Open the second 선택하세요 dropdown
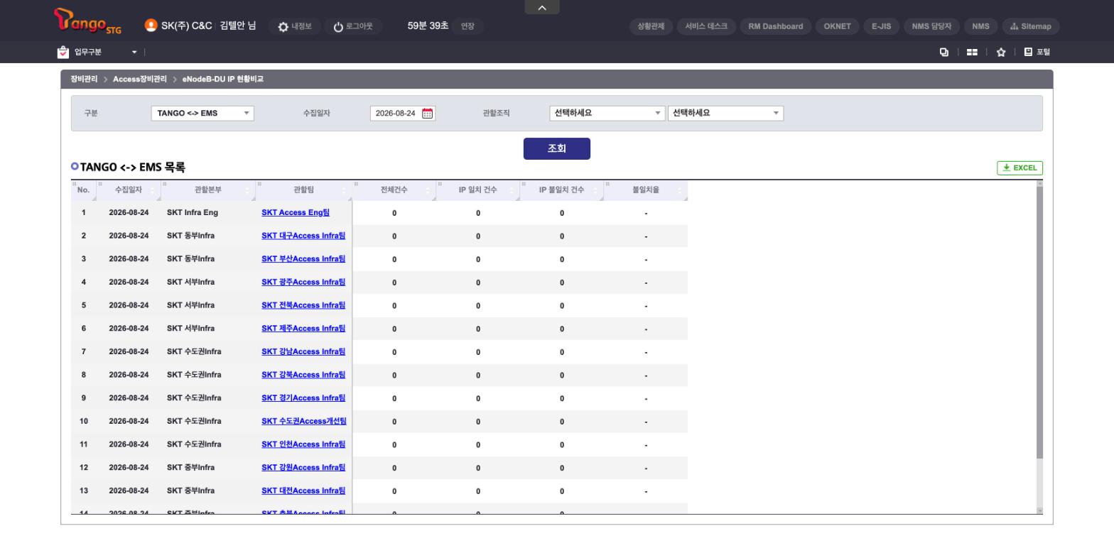Screen dimensions: 1114x548 tap(725, 113)
